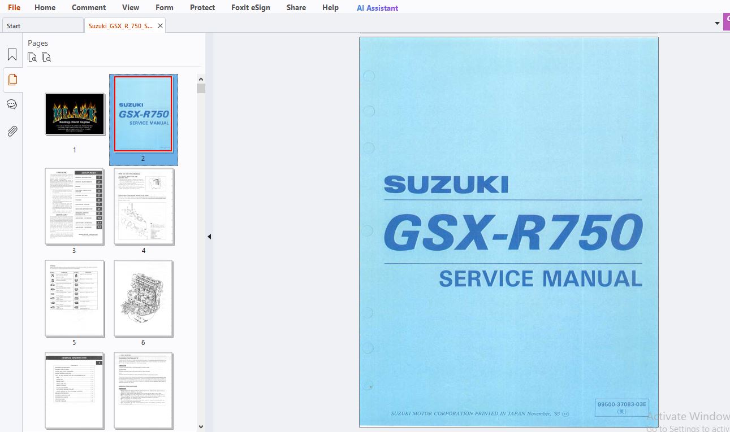The width and height of the screenshot is (730, 432).
Task: Select page 4 thumbnail
Action: (x=144, y=206)
